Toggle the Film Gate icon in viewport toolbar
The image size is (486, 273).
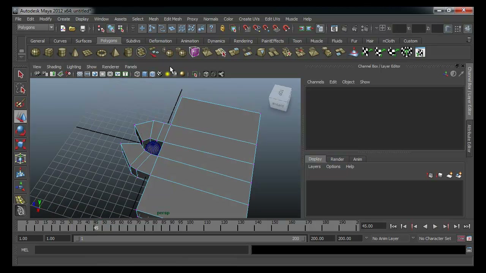pyautogui.click(x=87, y=74)
